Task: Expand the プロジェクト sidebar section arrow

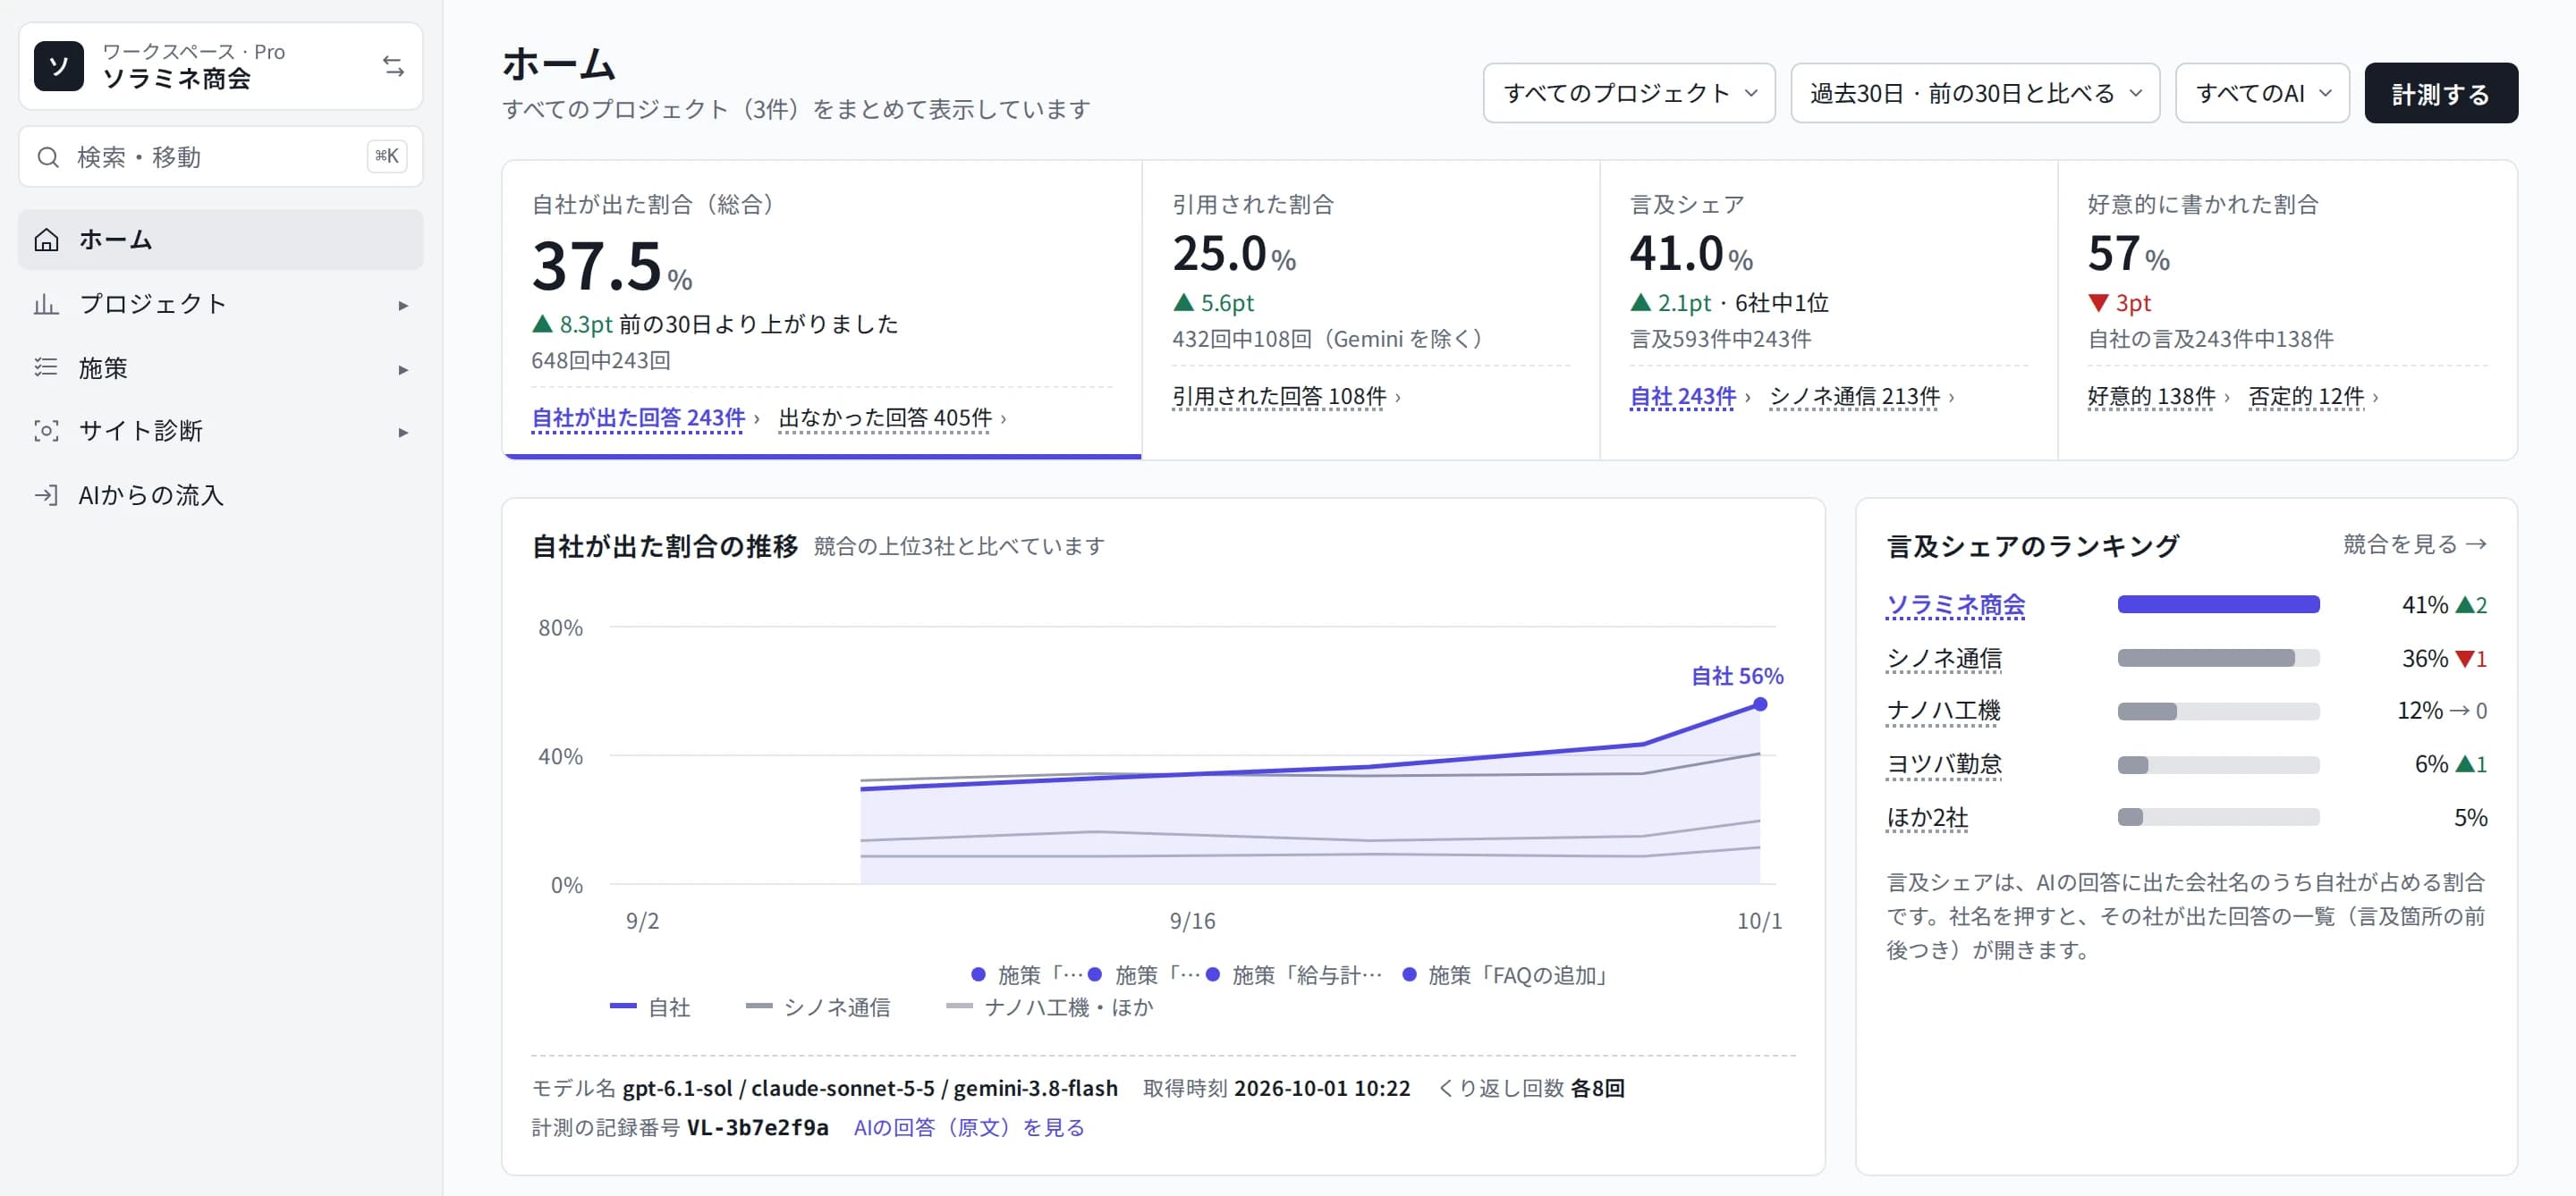Action: (x=403, y=305)
